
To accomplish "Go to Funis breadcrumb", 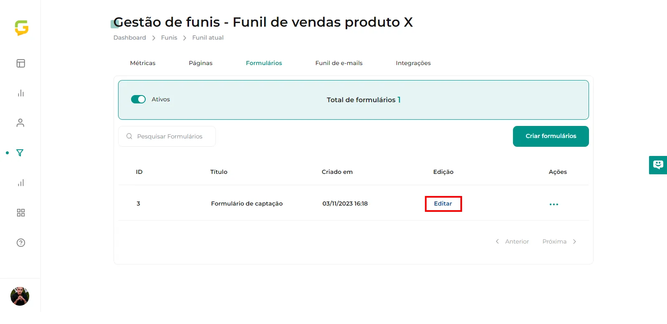I will click(x=169, y=38).
